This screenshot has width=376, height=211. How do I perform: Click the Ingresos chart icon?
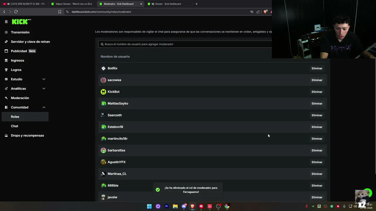click(x=6, y=60)
